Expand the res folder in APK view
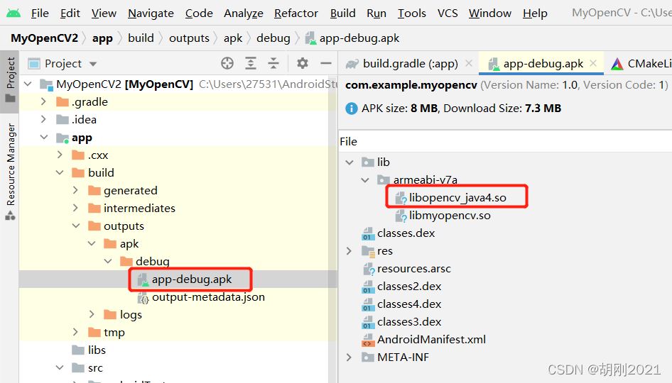The image size is (672, 383). click(x=349, y=251)
